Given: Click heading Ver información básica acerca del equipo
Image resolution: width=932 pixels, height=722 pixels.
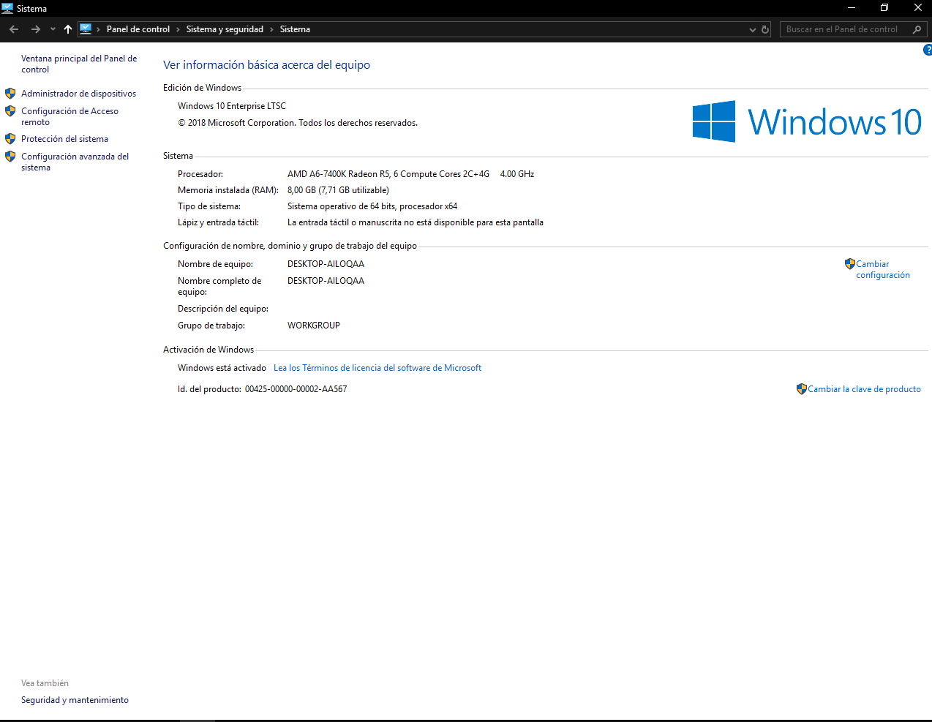Looking at the screenshot, I should click(x=266, y=65).
